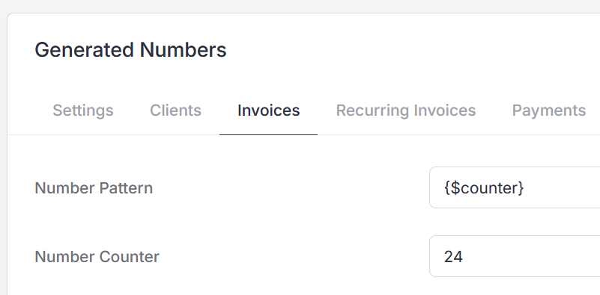Click the word Recurring in tab bar
This screenshot has height=295, width=600.
coord(373,111)
